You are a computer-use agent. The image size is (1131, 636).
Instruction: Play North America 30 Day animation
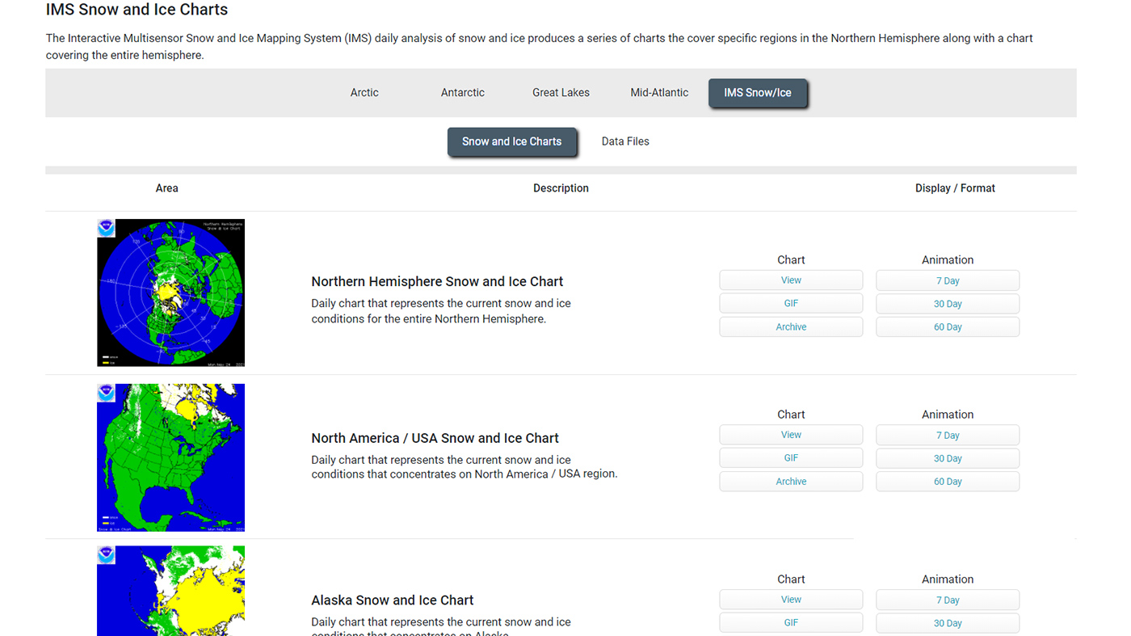tap(947, 458)
